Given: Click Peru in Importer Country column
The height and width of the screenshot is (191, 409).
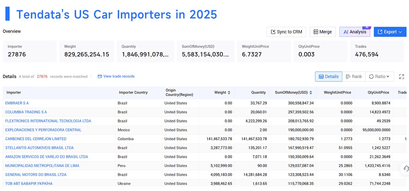Looking at the screenshot, I should pos(122,166).
